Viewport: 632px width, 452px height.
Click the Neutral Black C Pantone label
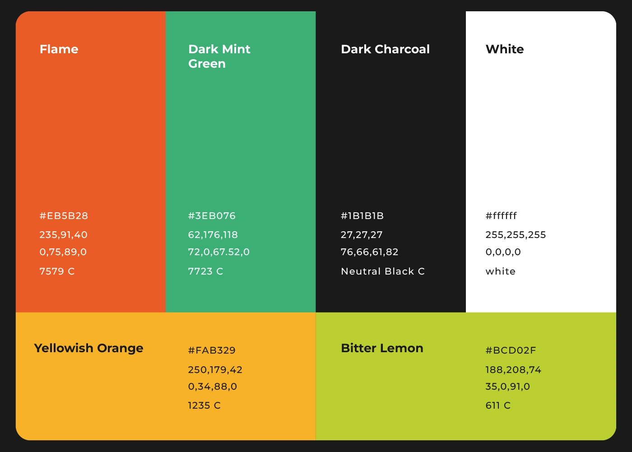pos(383,271)
